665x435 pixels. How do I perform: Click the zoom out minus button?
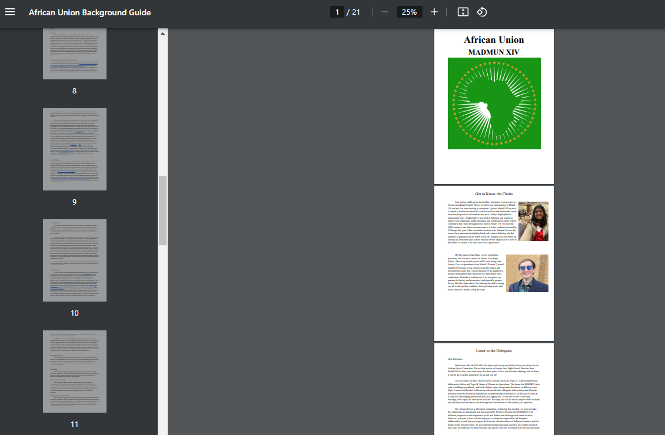pyautogui.click(x=385, y=12)
